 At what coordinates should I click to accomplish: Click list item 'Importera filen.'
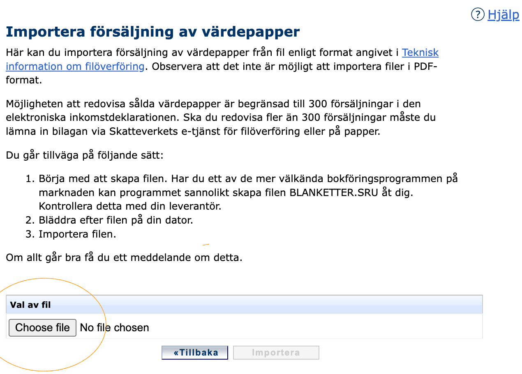[x=77, y=234]
